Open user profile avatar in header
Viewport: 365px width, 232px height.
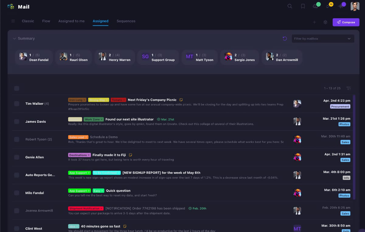pyautogui.click(x=355, y=6)
